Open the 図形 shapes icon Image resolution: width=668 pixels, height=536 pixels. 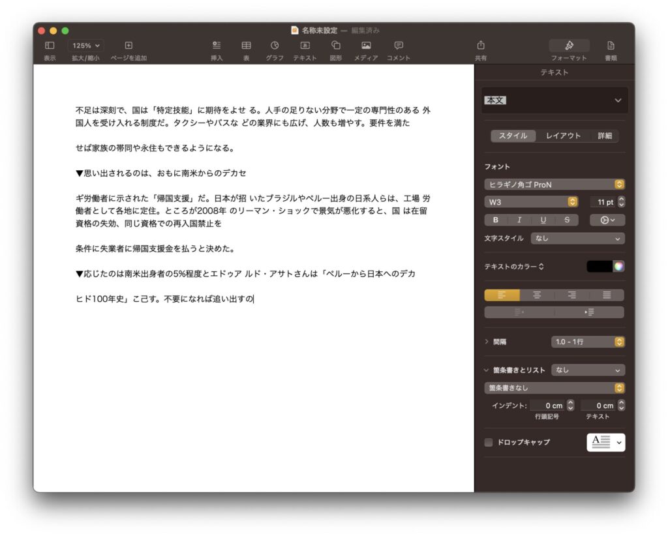[x=335, y=46]
